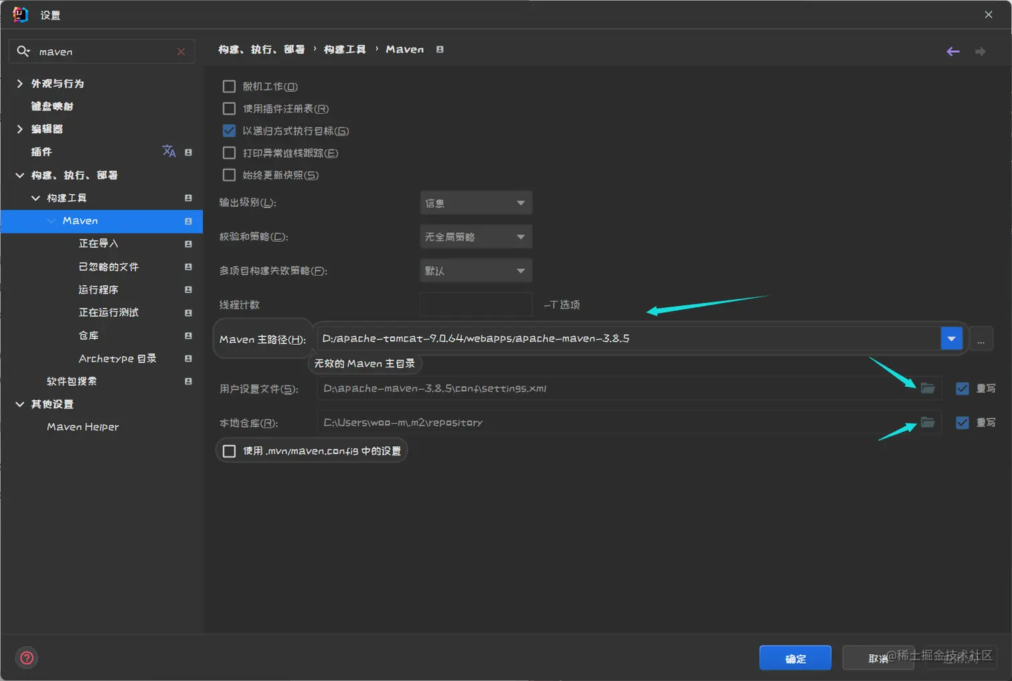Click the 取消 button
This screenshot has width=1012, height=681.
click(x=877, y=658)
